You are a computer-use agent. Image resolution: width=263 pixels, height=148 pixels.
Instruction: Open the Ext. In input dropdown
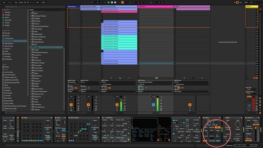[90, 82]
